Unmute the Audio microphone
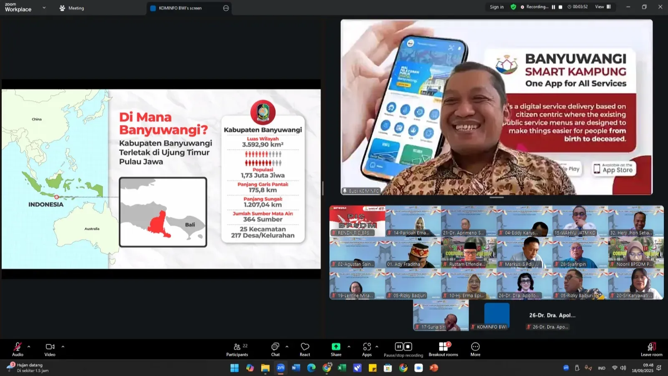 pos(18,349)
